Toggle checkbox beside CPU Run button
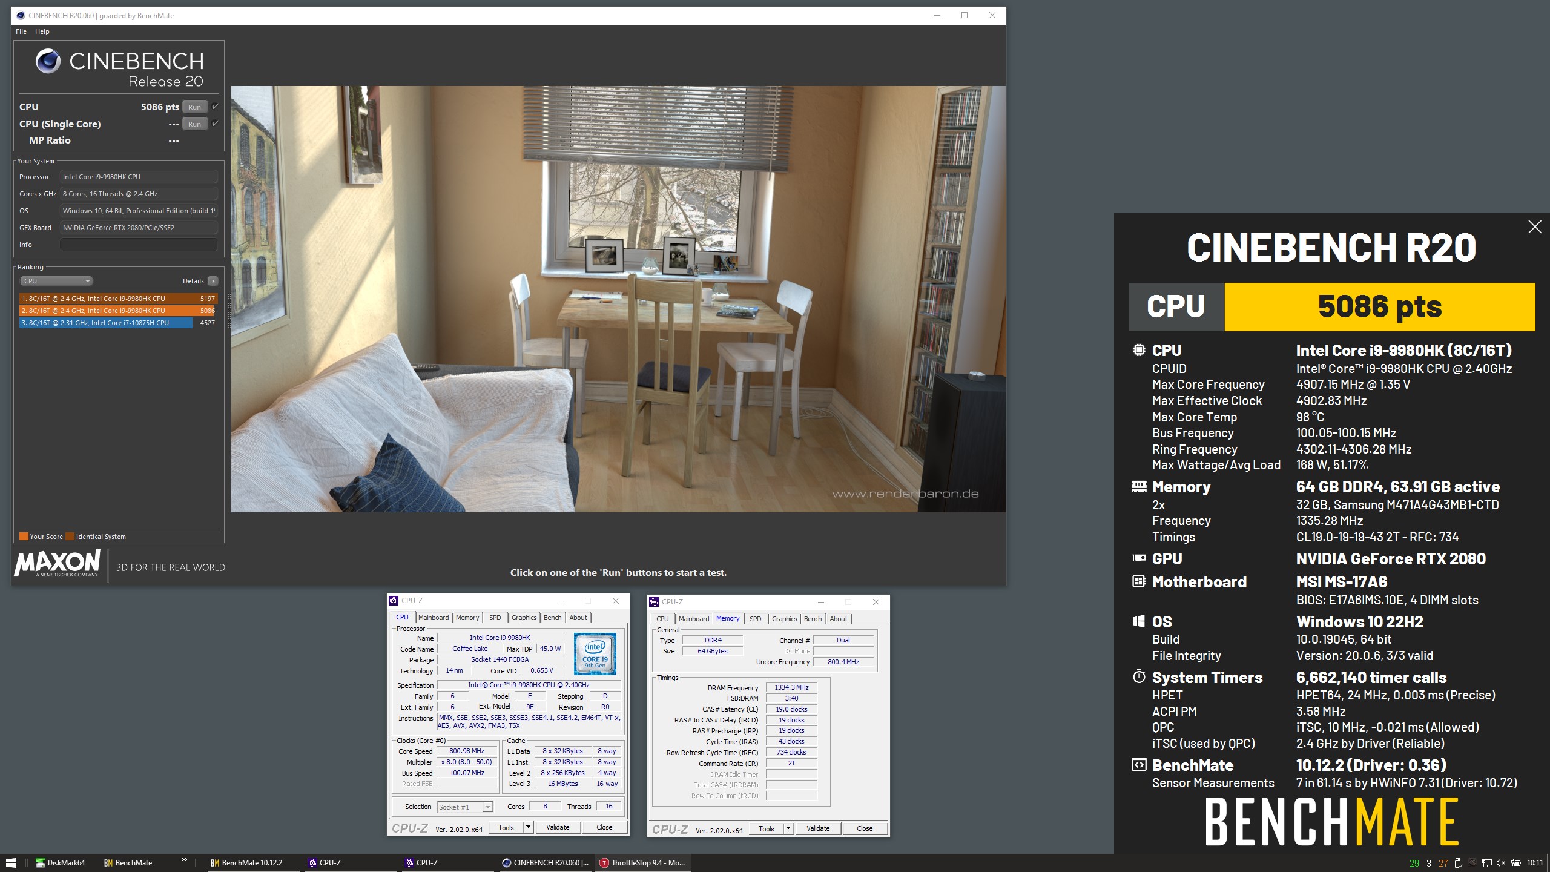The height and width of the screenshot is (872, 1550). coord(215,107)
